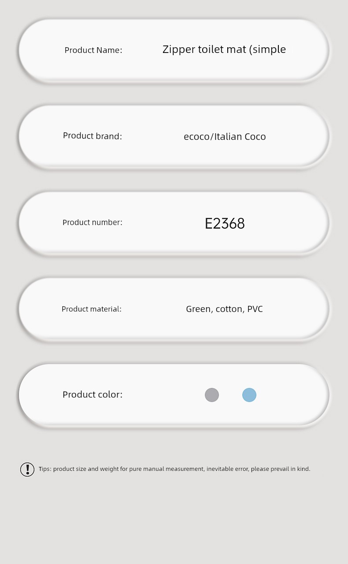Select the gray product color swatch

pos(212,395)
